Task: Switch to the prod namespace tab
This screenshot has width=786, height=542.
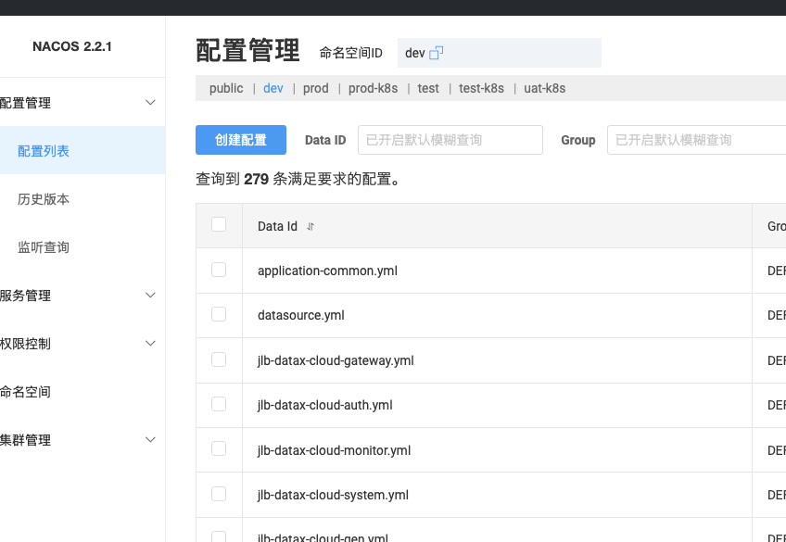Action: pos(316,88)
